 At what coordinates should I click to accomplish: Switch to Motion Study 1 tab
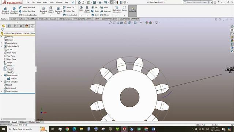pyautogui.click(x=35, y=122)
